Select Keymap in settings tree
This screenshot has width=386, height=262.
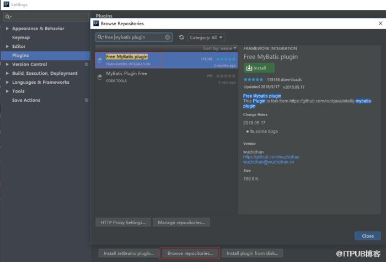pyautogui.click(x=21, y=37)
